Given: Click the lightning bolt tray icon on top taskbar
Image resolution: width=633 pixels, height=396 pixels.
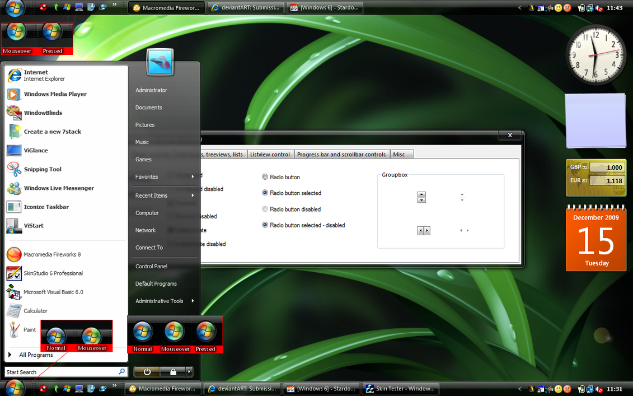Looking at the screenshot, I should 532,8.
